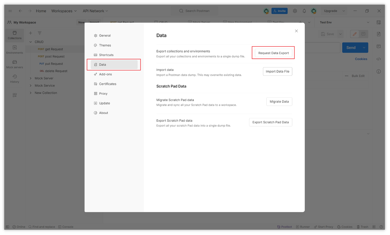390x235 pixels.
Task: Open Console from the status bar
Action: [x=66, y=227]
